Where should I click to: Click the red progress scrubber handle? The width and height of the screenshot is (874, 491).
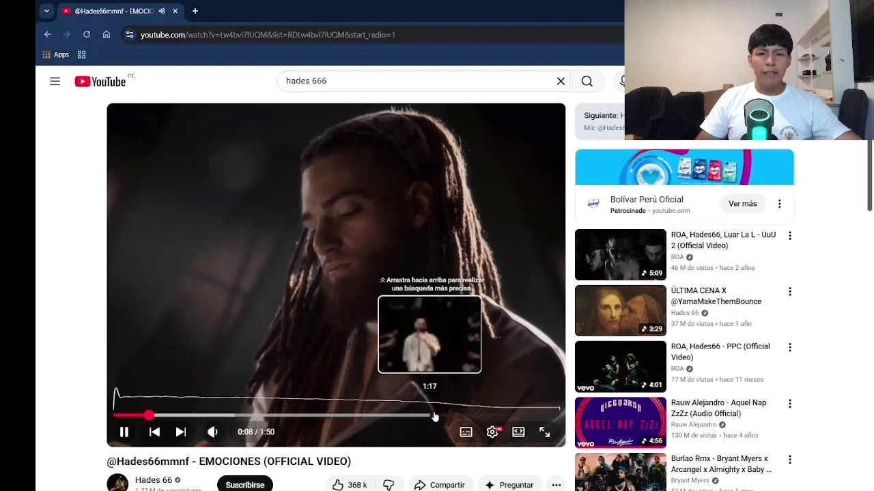pos(149,415)
